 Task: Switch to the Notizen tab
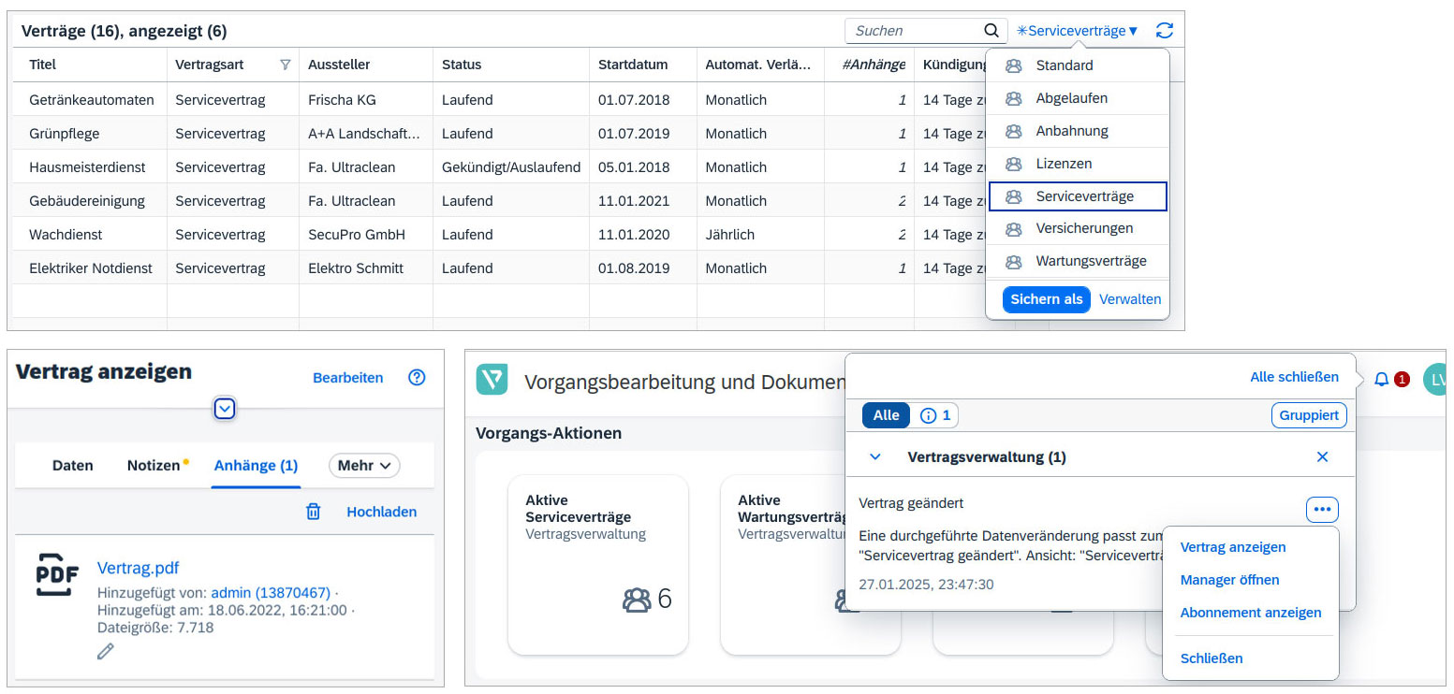tap(154, 465)
